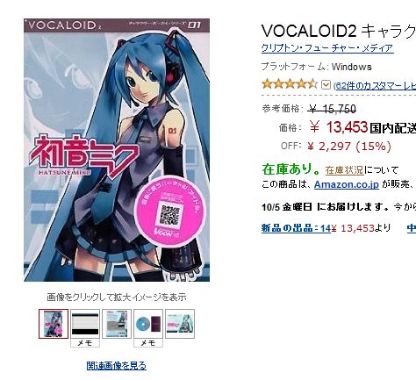Click メモ label under the second thumbnail
This screenshot has width=416, height=380.
pos(85,343)
